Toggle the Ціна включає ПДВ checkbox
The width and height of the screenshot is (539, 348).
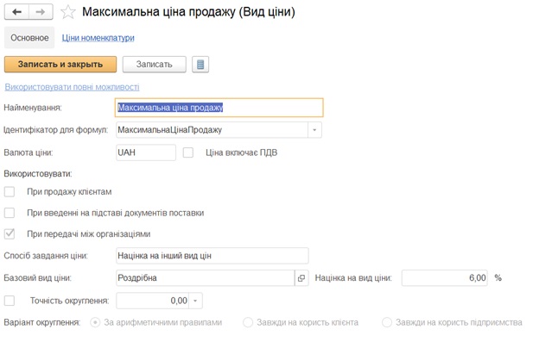point(188,152)
